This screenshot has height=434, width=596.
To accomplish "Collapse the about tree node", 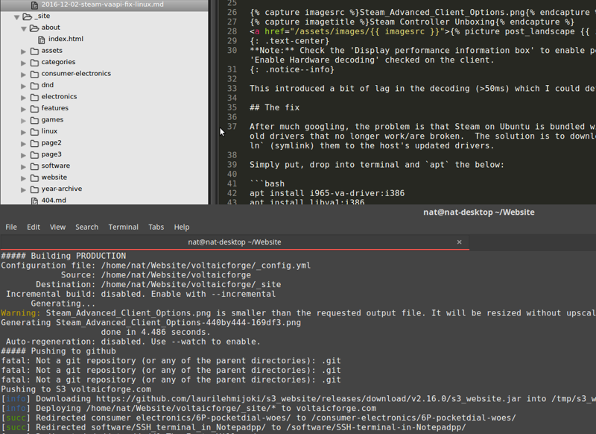I will pos(25,27).
